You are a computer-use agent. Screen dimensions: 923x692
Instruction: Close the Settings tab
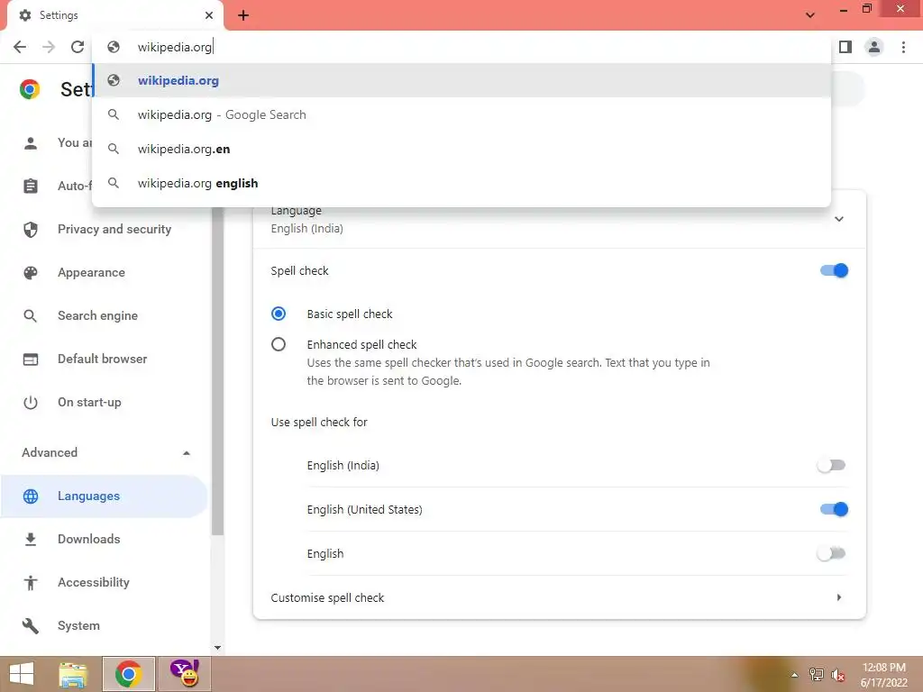209,15
